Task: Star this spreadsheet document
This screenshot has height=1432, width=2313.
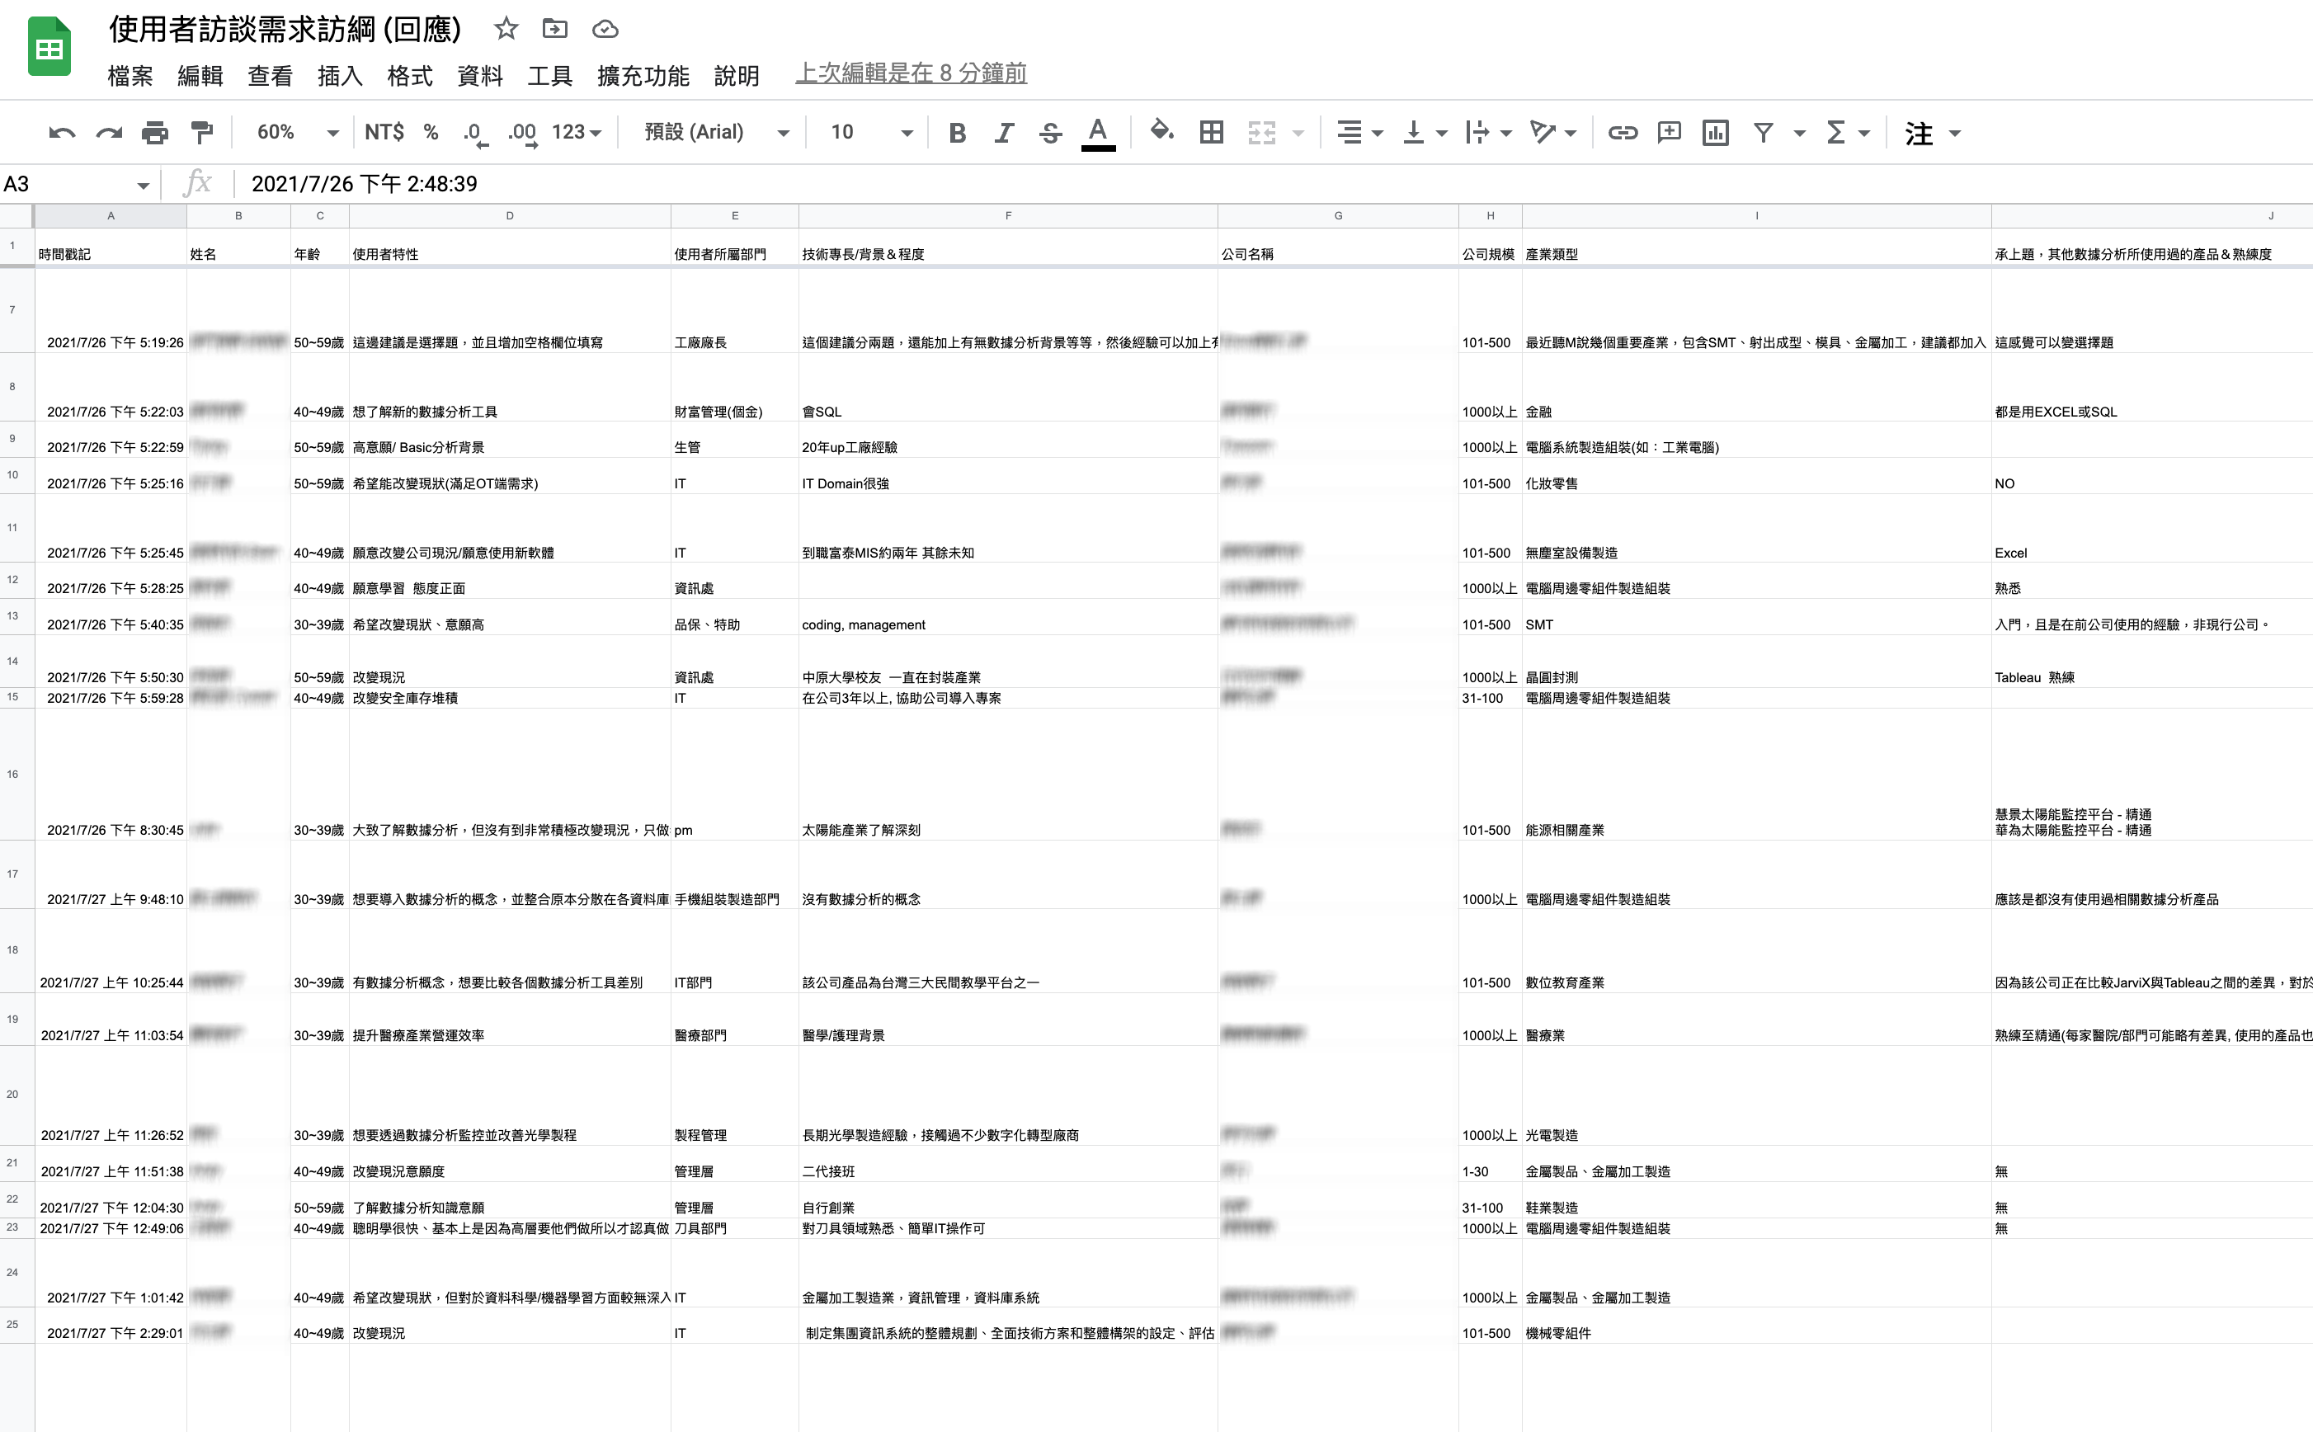Action: pyautogui.click(x=506, y=30)
